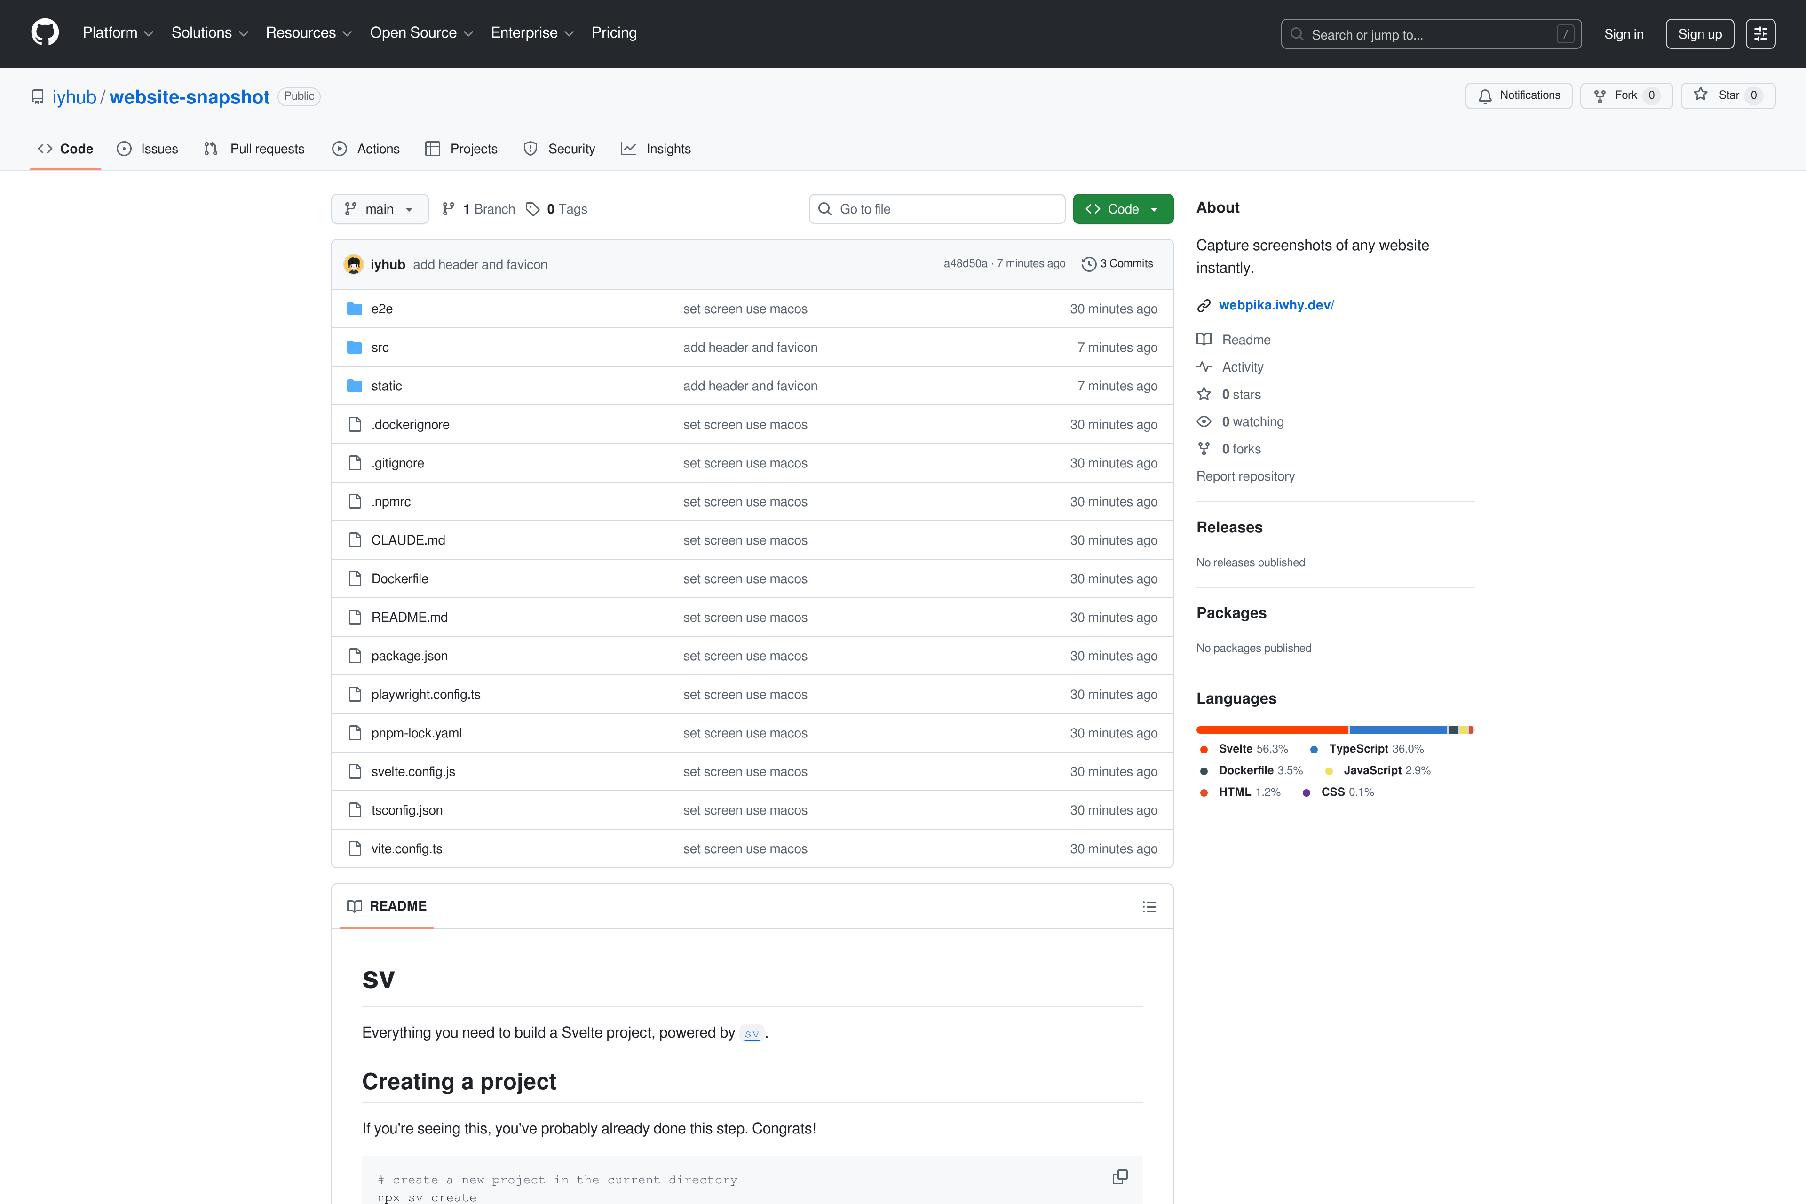The image size is (1806, 1204).
Task: Click the fork icon beside 0 forks
Action: (x=1204, y=448)
